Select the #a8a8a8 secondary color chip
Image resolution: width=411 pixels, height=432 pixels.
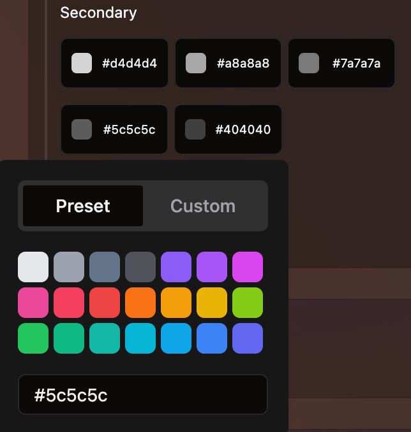coord(228,63)
